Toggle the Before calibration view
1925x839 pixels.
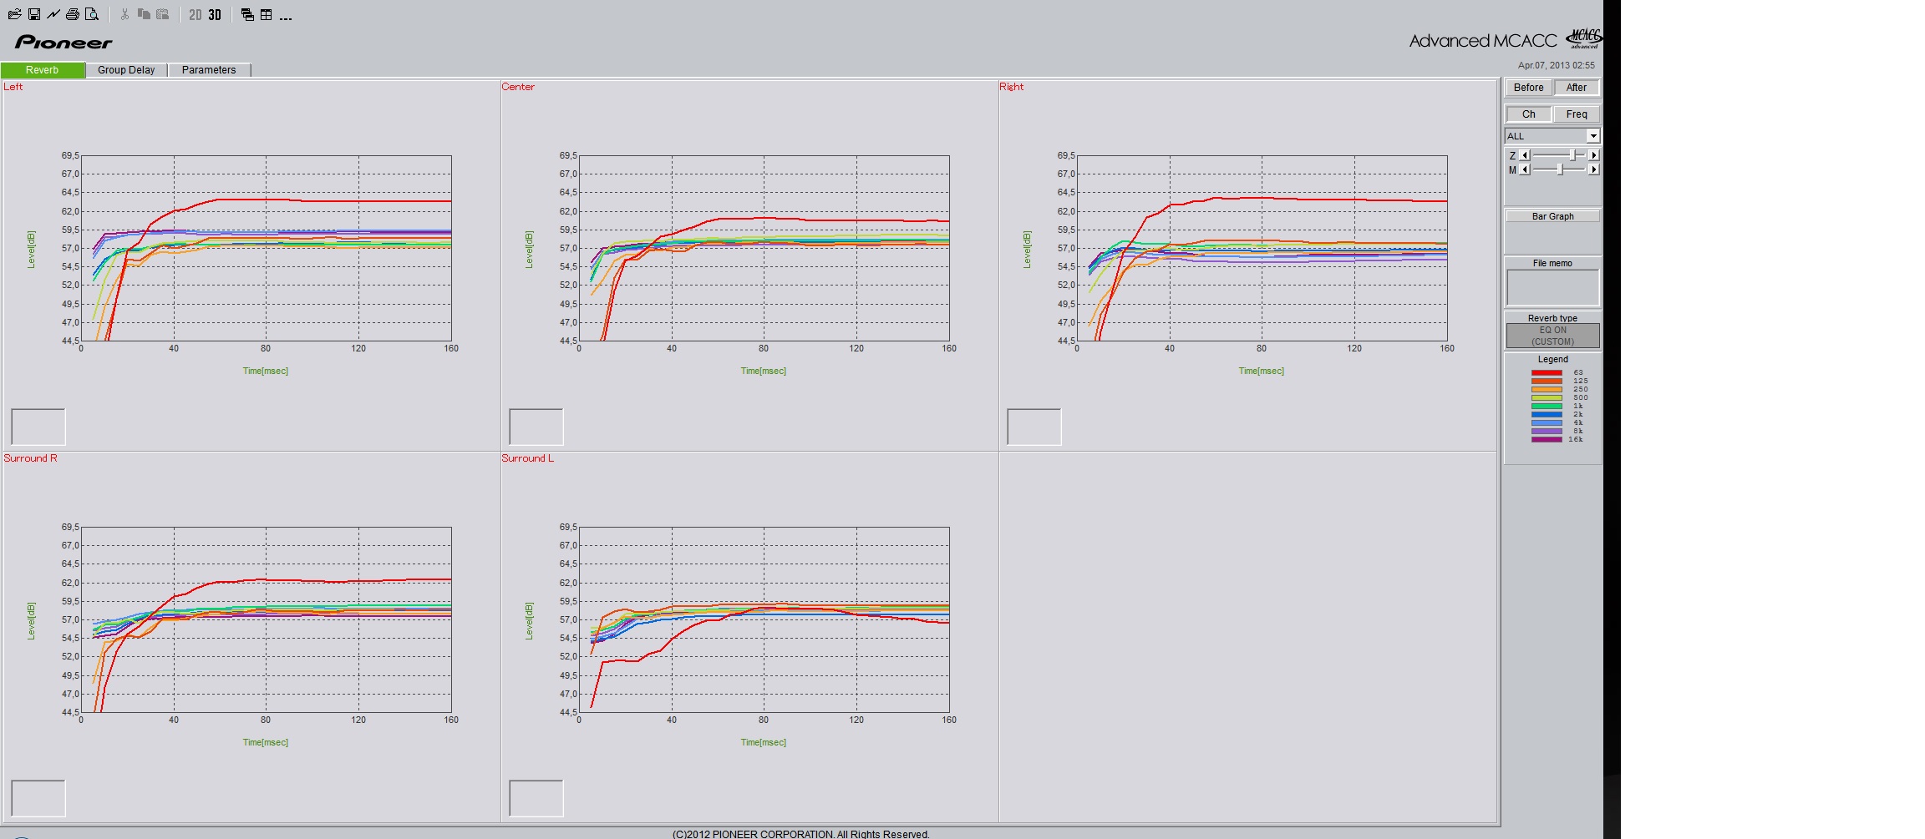[1528, 88]
